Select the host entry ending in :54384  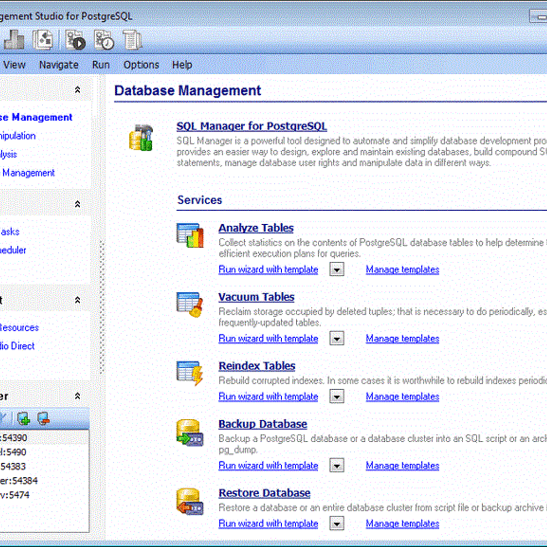[19, 480]
